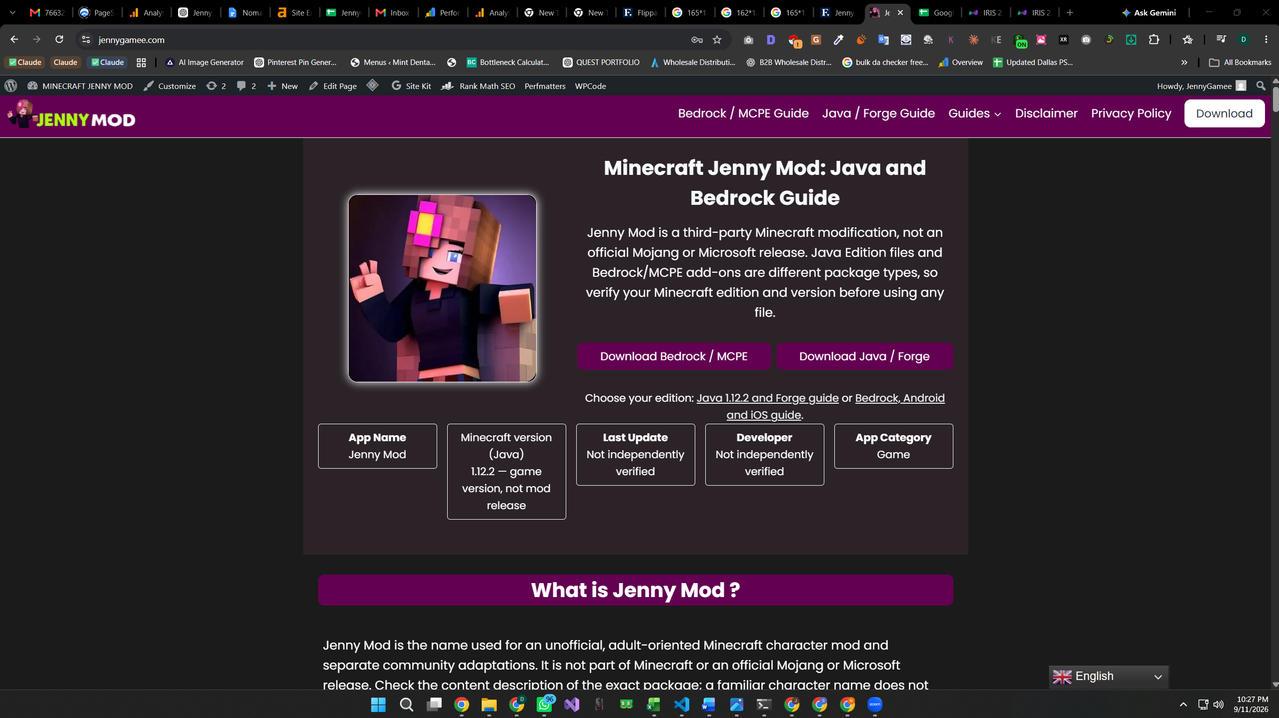Image resolution: width=1279 pixels, height=718 pixels.
Task: Open the comments bubble icon in admin bar
Action: 246,86
